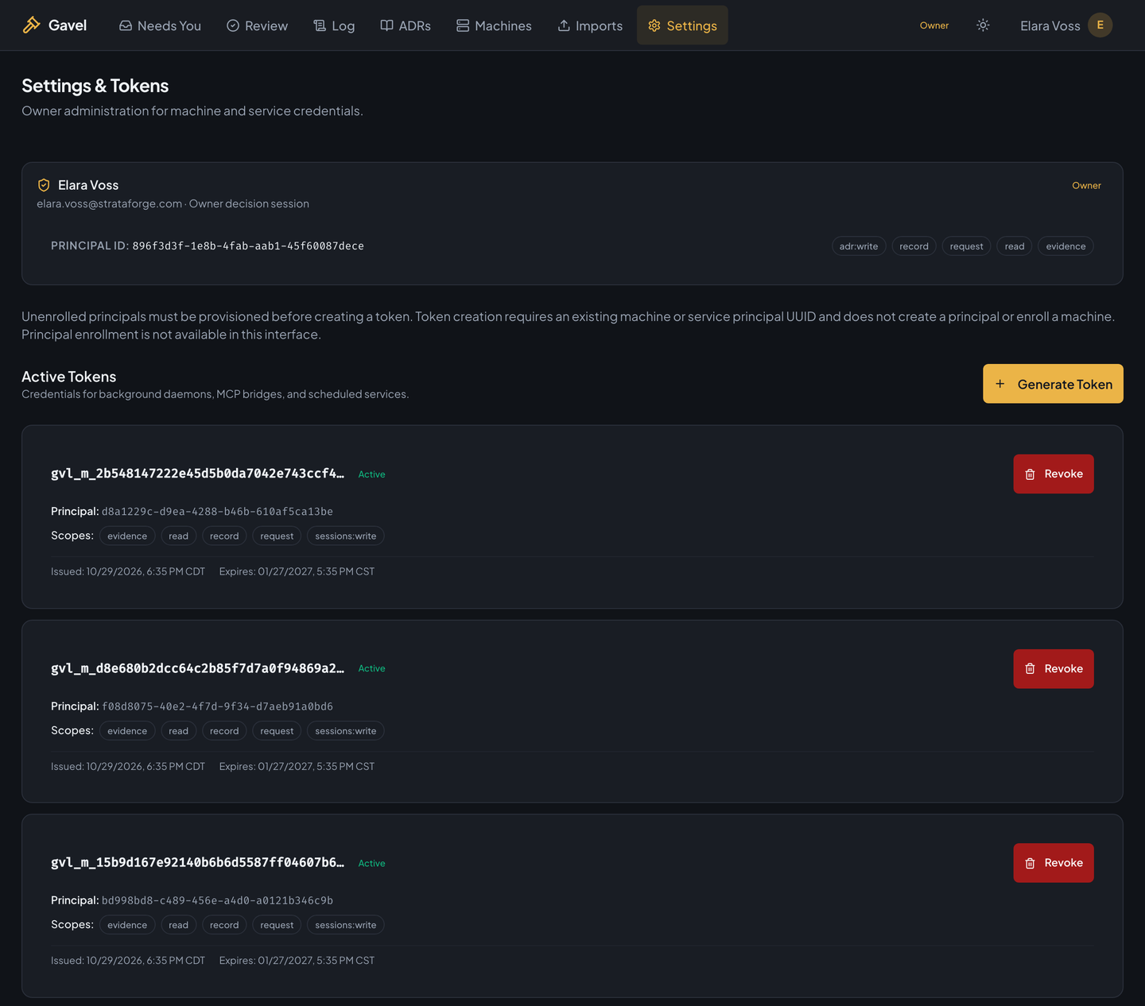Click trash icon for token gvl_m_15b9d167
This screenshot has width=1145, height=1006.
tap(1030, 863)
